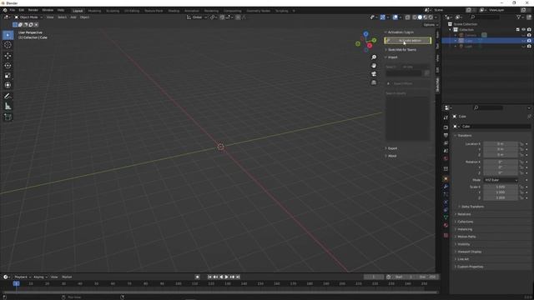Toggle Collection visibility eye in outliner

click(x=523, y=30)
